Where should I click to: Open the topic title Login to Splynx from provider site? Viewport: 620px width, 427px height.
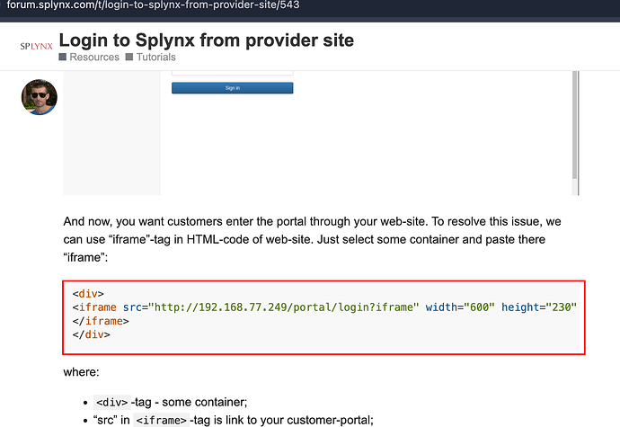coord(207,40)
